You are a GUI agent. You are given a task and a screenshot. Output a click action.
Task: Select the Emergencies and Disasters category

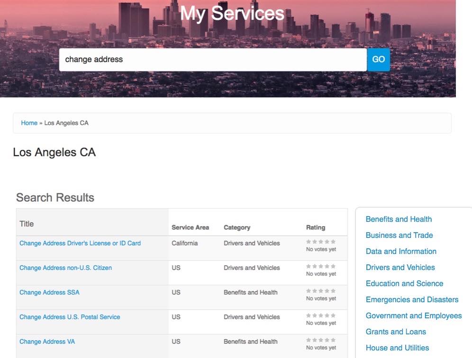tap(412, 299)
